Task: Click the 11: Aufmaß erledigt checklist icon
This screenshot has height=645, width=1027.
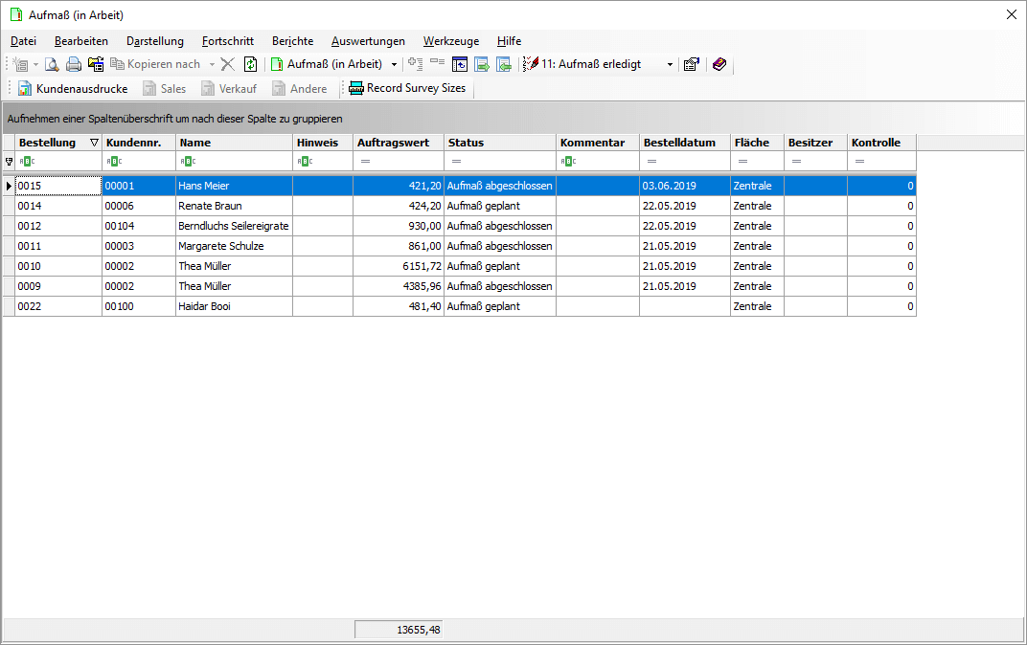Action: (x=531, y=64)
